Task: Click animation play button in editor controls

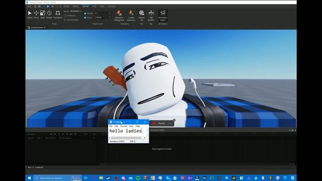Action: tap(63, 134)
